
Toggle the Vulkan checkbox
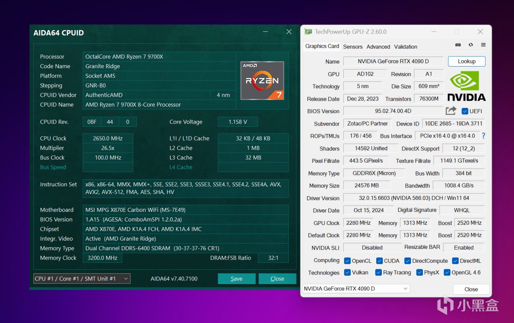348,272
